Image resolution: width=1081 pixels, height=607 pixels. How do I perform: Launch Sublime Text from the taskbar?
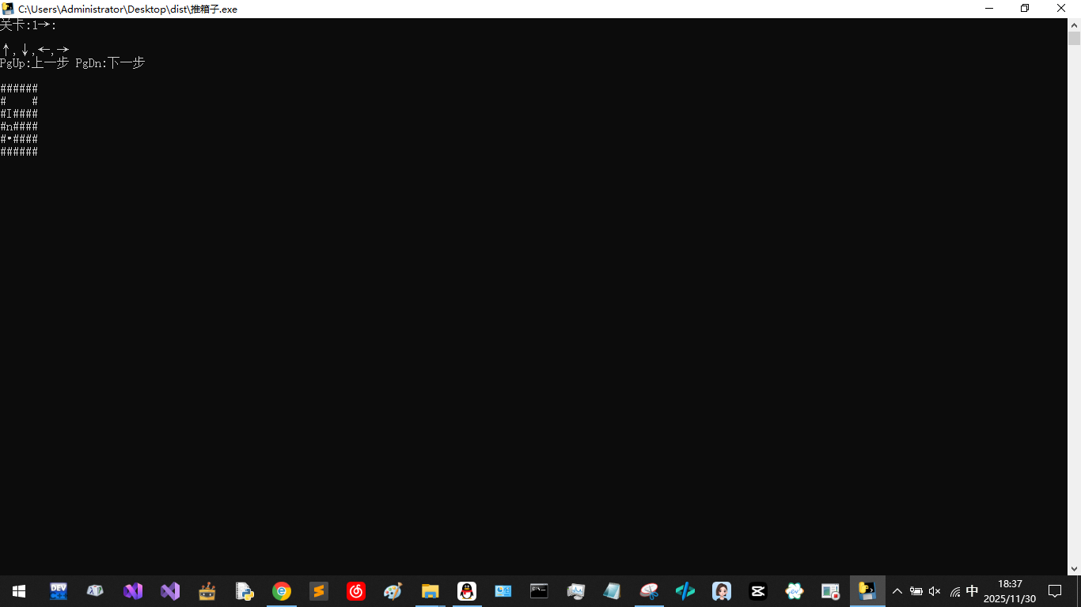tap(319, 591)
